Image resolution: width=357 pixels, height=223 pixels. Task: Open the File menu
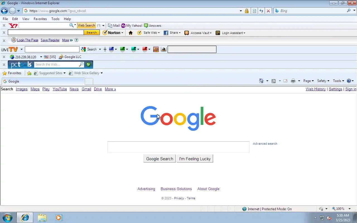pos(5,19)
